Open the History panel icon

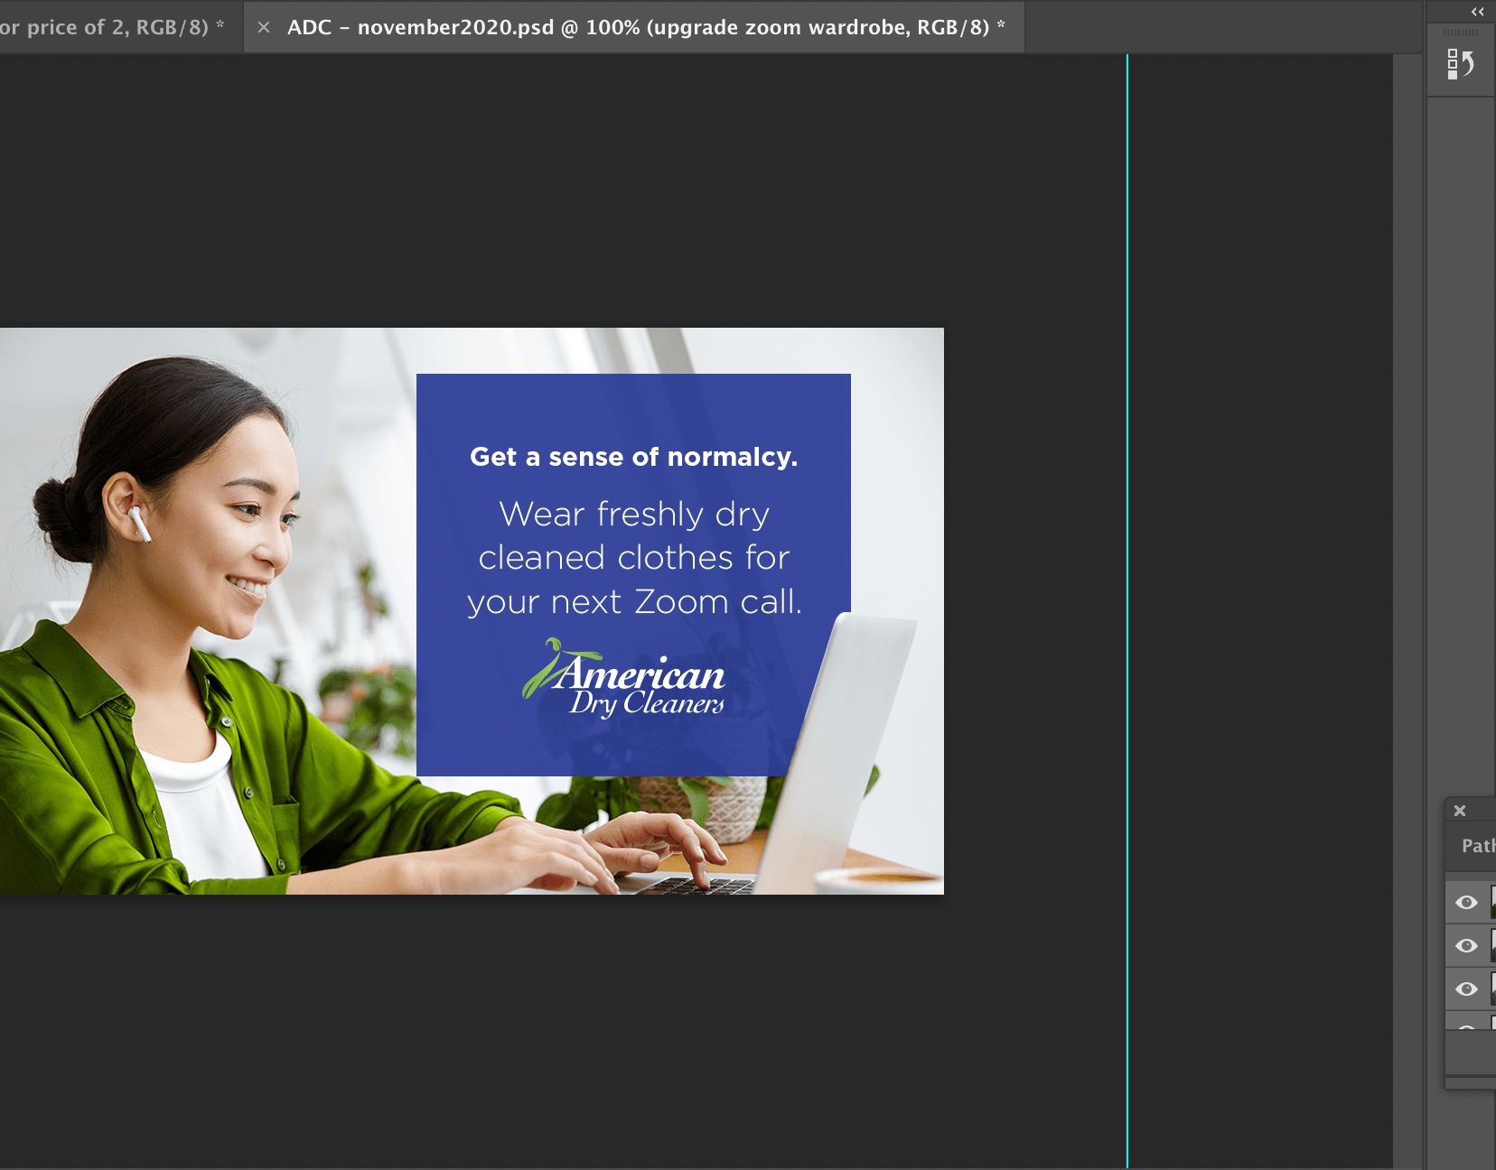tap(1461, 64)
